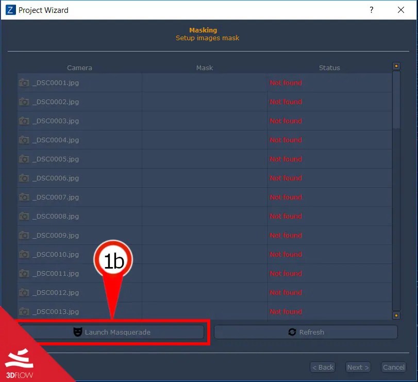
Task: Click the Zephyr Z logo in the title bar
Action: pos(10,9)
